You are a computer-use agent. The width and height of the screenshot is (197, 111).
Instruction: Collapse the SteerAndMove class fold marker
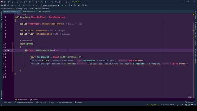click(x=14, y=17)
